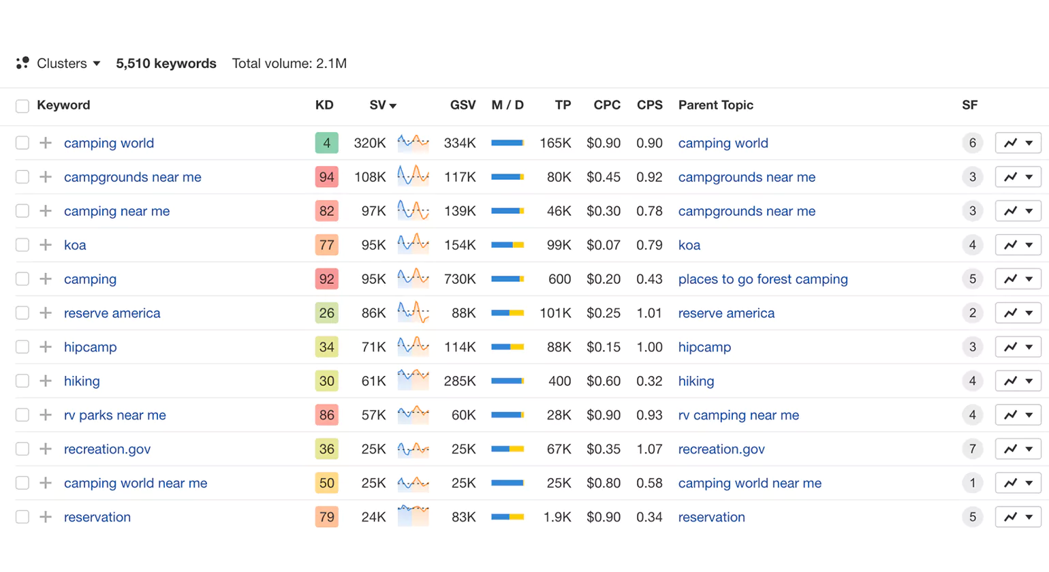Screen dimensions: 1049x572
Task: Expand trend dropdown in campgrounds near me row
Action: click(x=1018, y=177)
